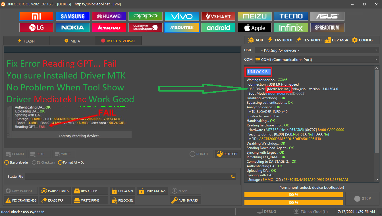Select the ASUS brand tile
Image resolution: width=382 pixels, height=216 pixels.
(327, 16)
